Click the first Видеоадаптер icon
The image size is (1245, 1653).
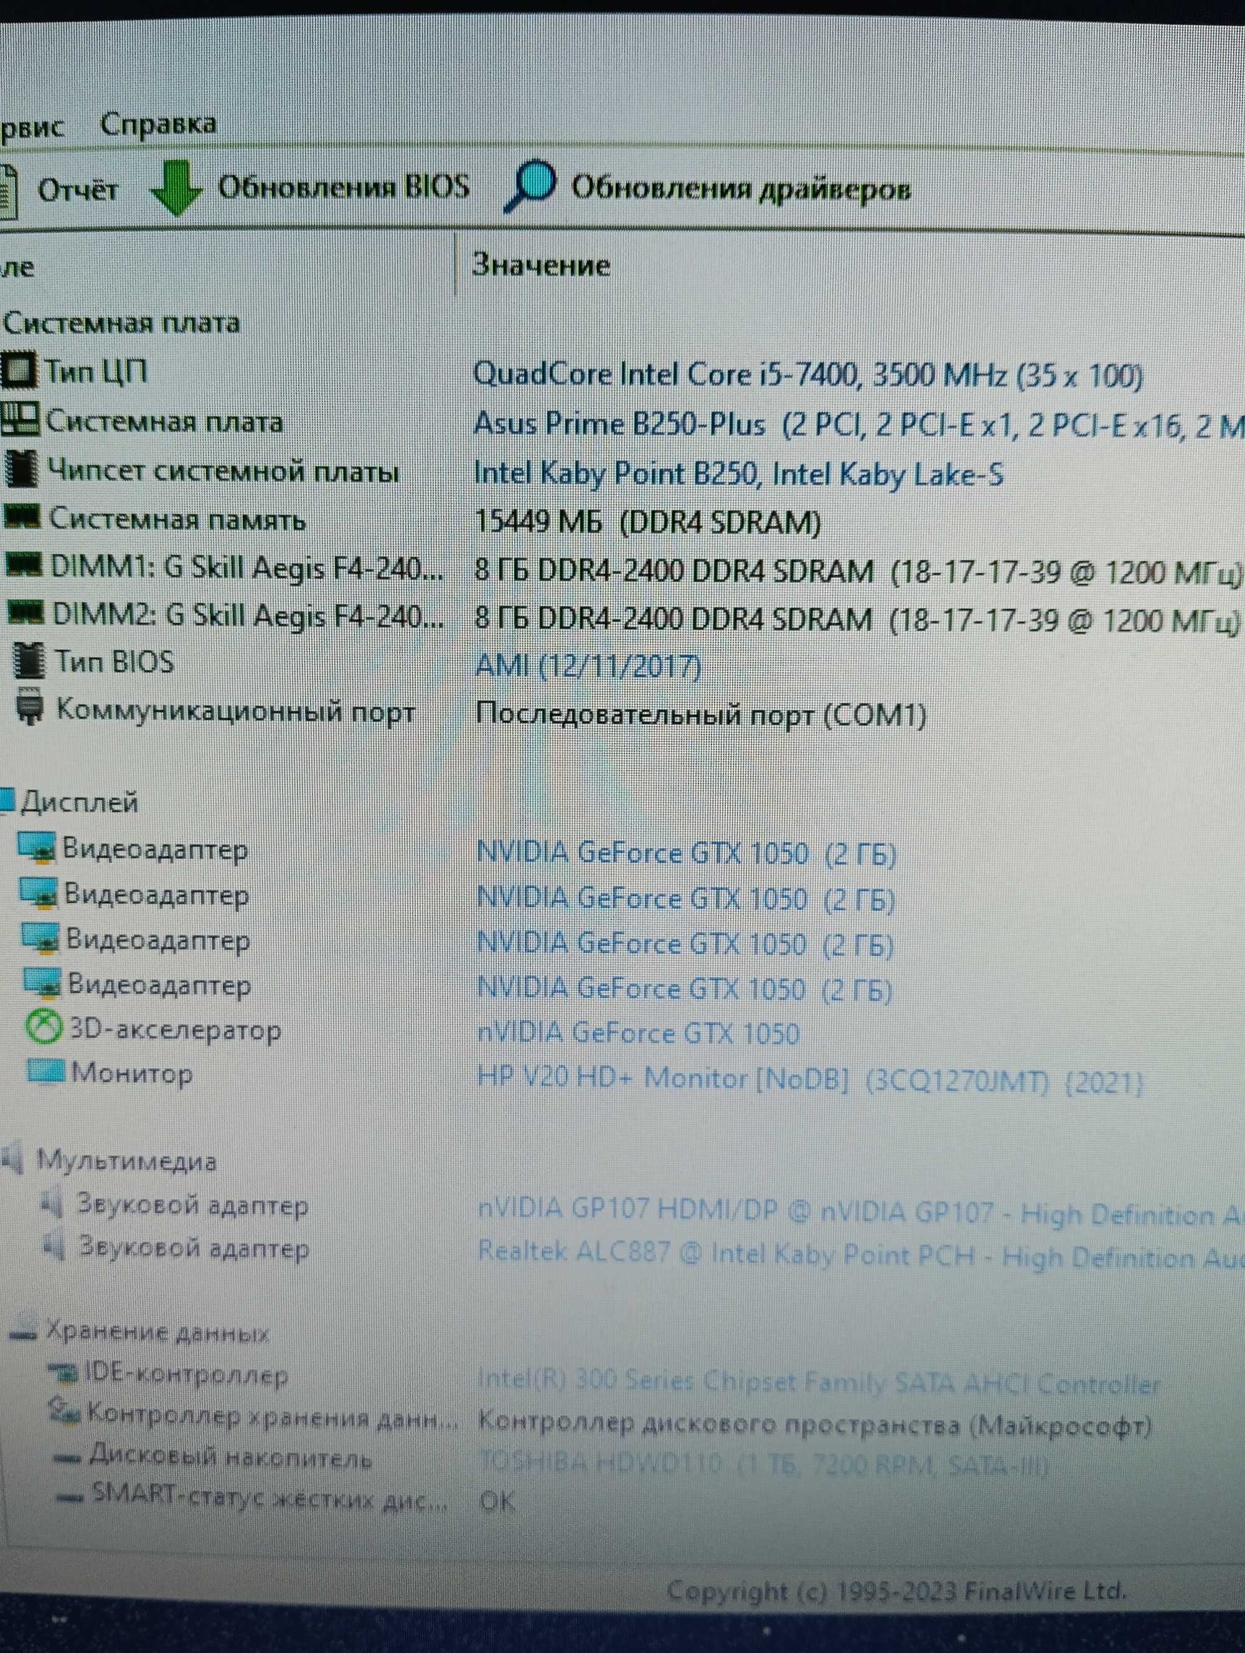coord(36,850)
